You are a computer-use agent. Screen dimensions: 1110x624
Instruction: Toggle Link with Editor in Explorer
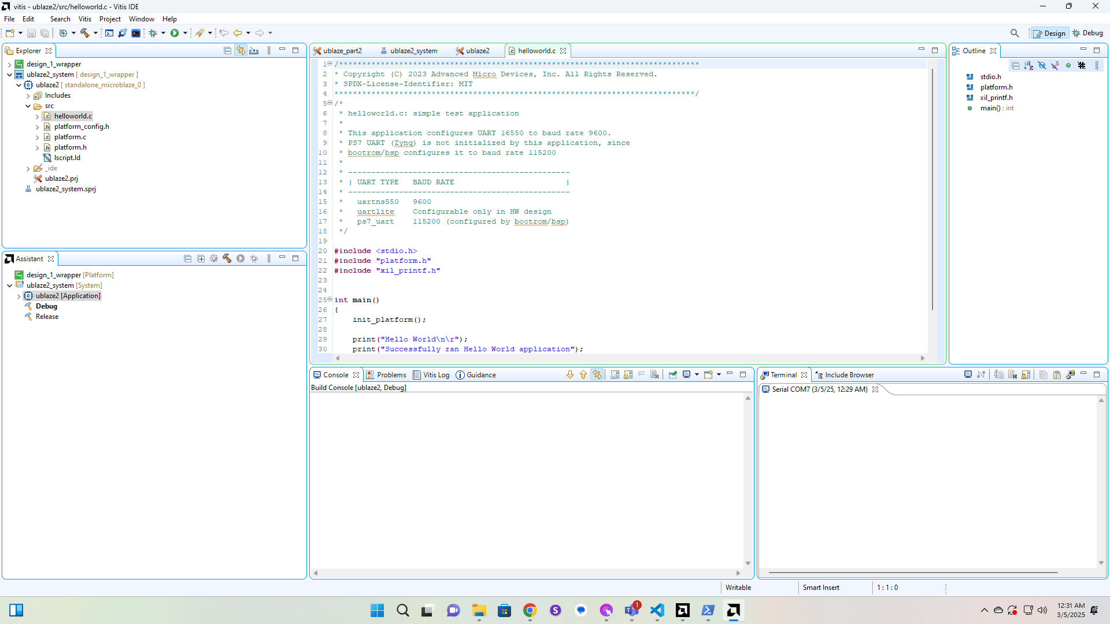[x=240, y=51]
